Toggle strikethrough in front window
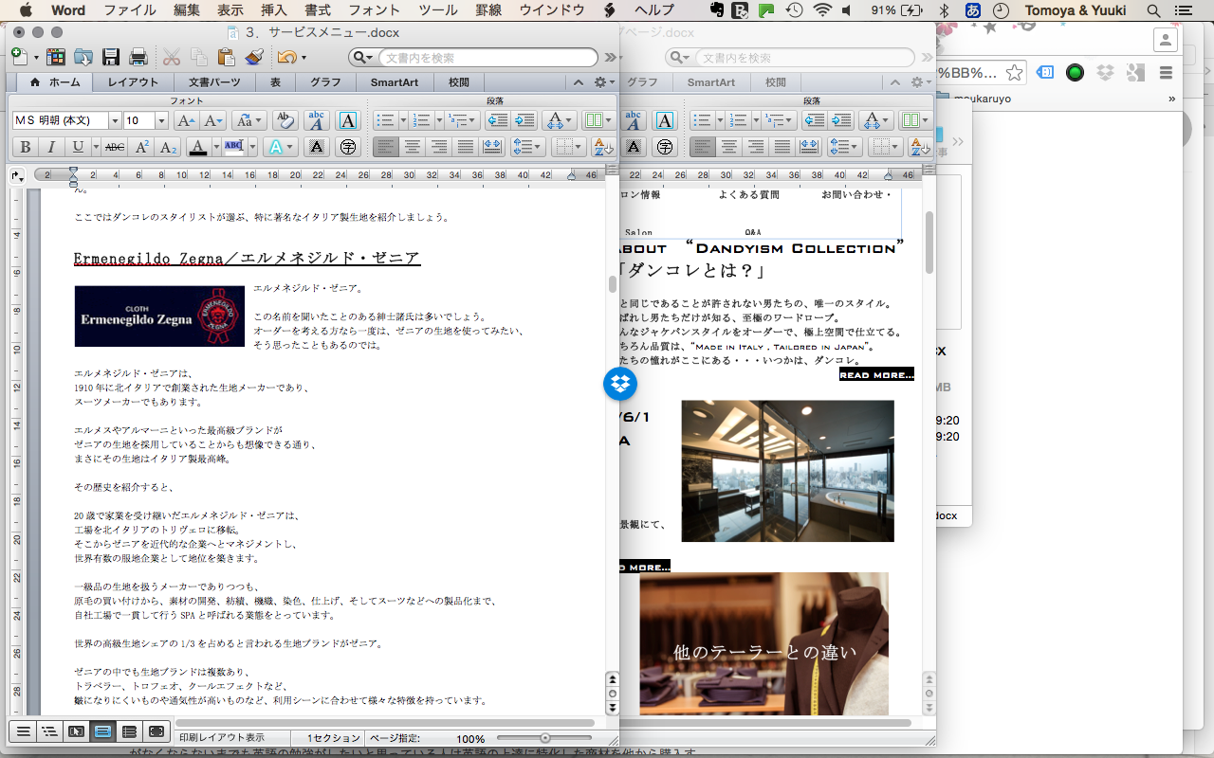 tap(115, 147)
